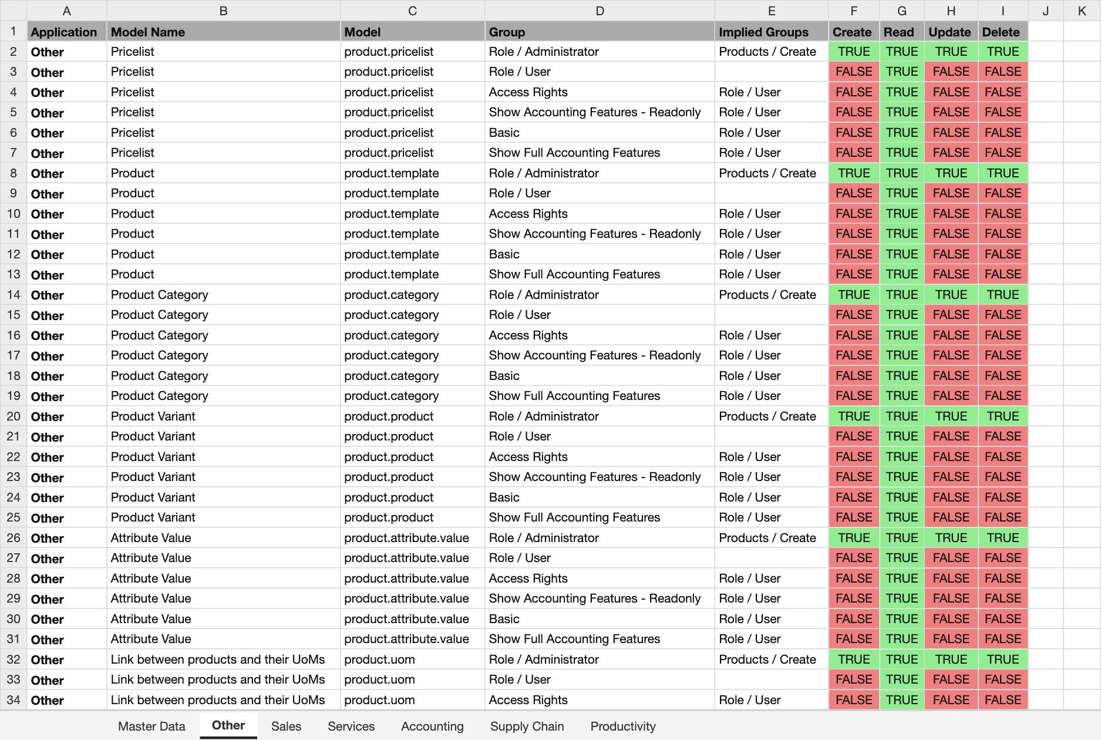
Task: Switch to the Productivity sheet tab
Action: pos(623,726)
